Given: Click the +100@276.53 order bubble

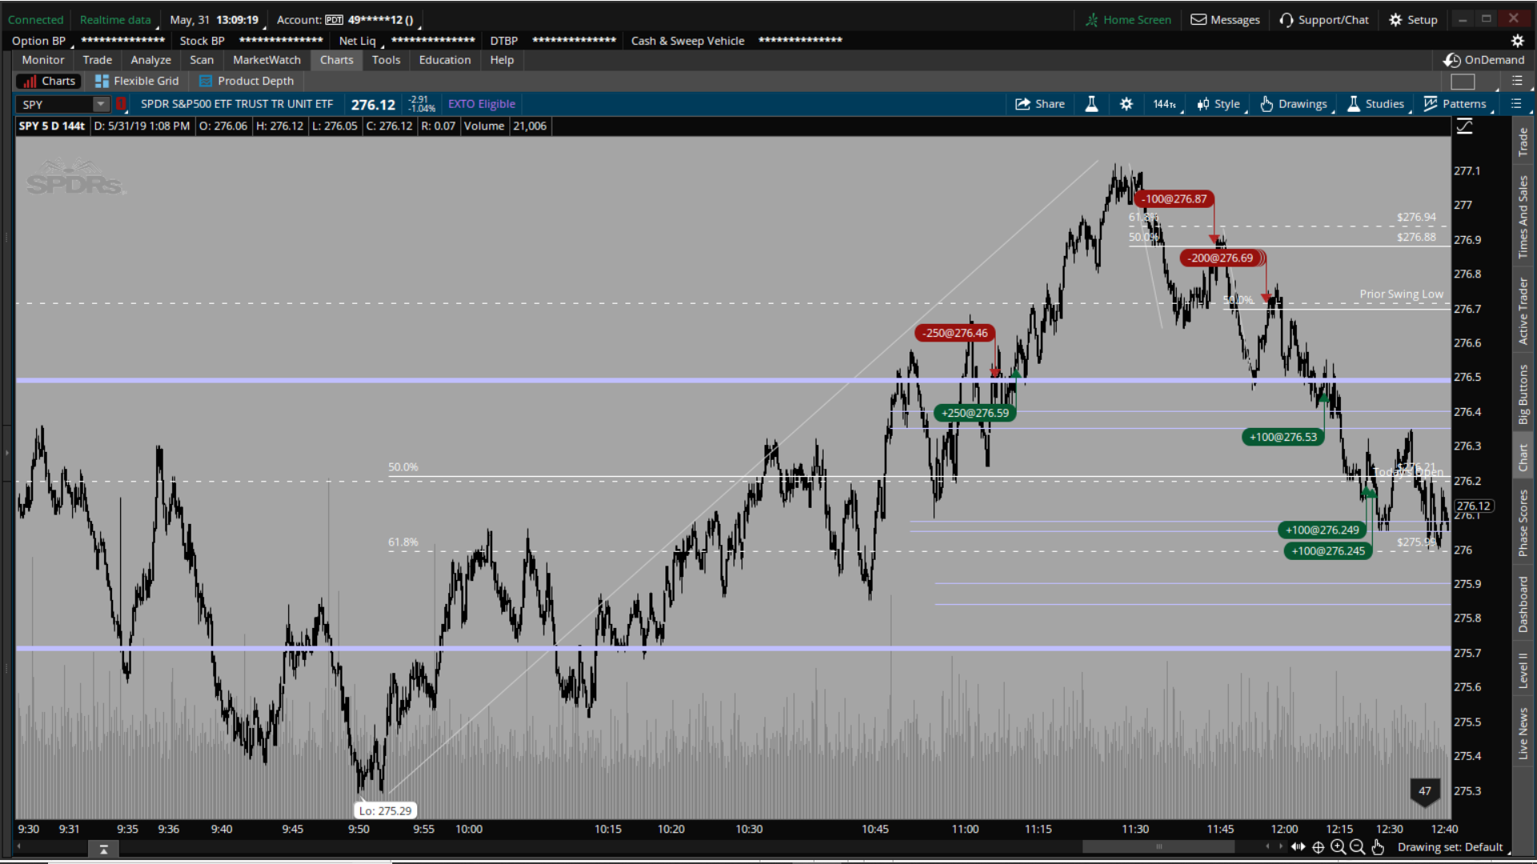Looking at the screenshot, I should click(x=1283, y=437).
